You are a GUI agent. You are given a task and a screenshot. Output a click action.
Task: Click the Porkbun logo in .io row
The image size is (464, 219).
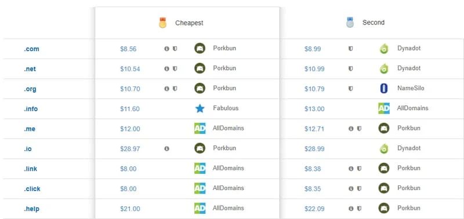point(200,148)
